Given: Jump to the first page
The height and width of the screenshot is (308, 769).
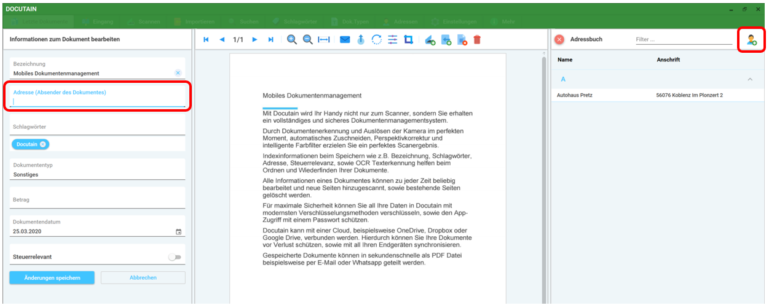Looking at the screenshot, I should click(x=207, y=39).
